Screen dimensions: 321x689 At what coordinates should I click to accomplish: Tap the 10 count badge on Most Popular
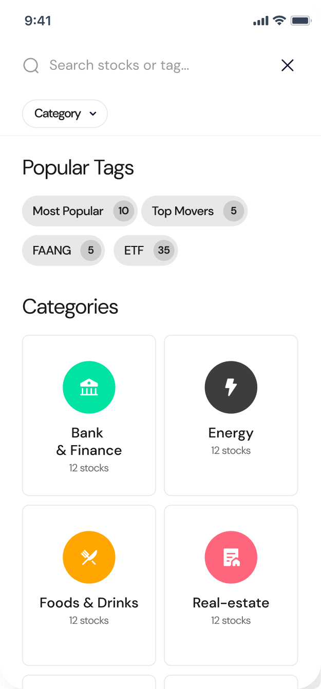[124, 211]
